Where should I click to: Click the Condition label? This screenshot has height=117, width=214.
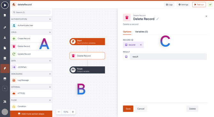(x=22, y=106)
